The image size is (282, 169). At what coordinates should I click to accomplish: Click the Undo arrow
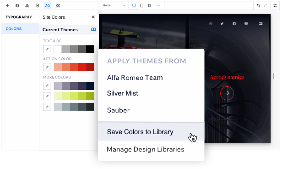tap(259, 6)
